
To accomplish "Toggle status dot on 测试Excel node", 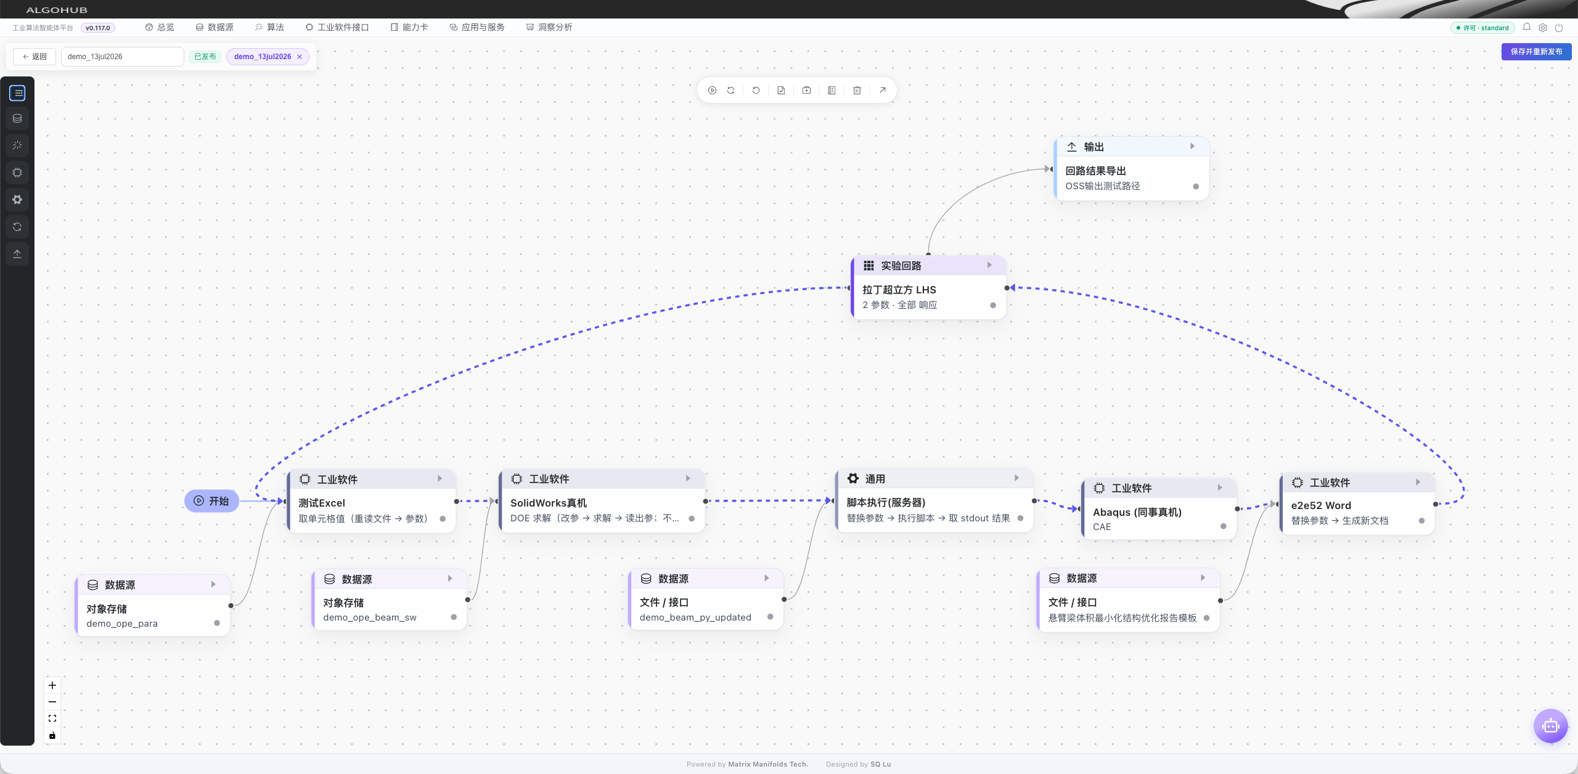I will [x=443, y=519].
